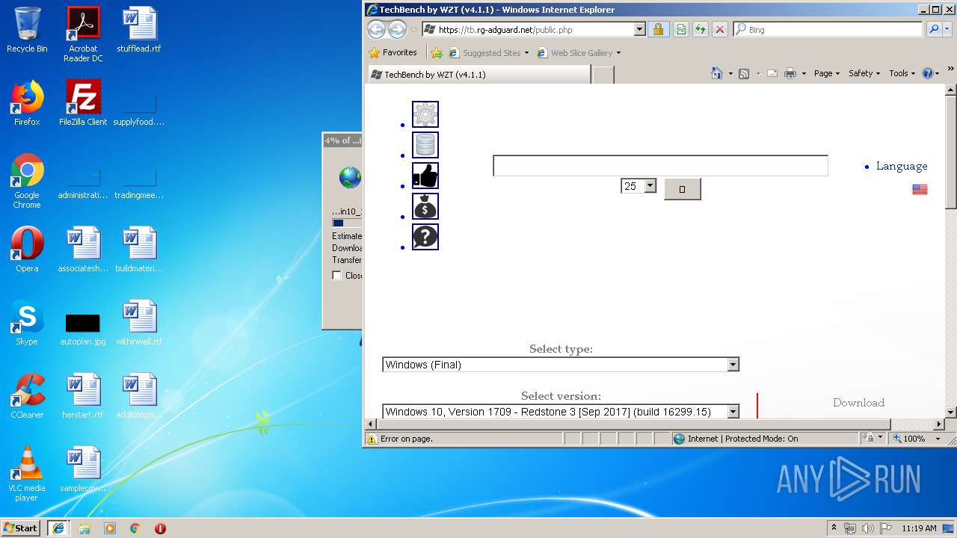The width and height of the screenshot is (957, 538).
Task: Click the Bing search magnifier button
Action: coord(934,29)
